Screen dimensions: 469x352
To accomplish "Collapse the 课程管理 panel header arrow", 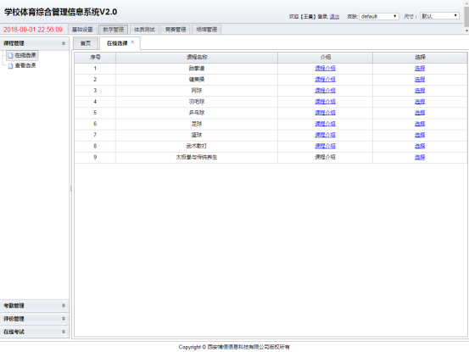I will [x=64, y=43].
